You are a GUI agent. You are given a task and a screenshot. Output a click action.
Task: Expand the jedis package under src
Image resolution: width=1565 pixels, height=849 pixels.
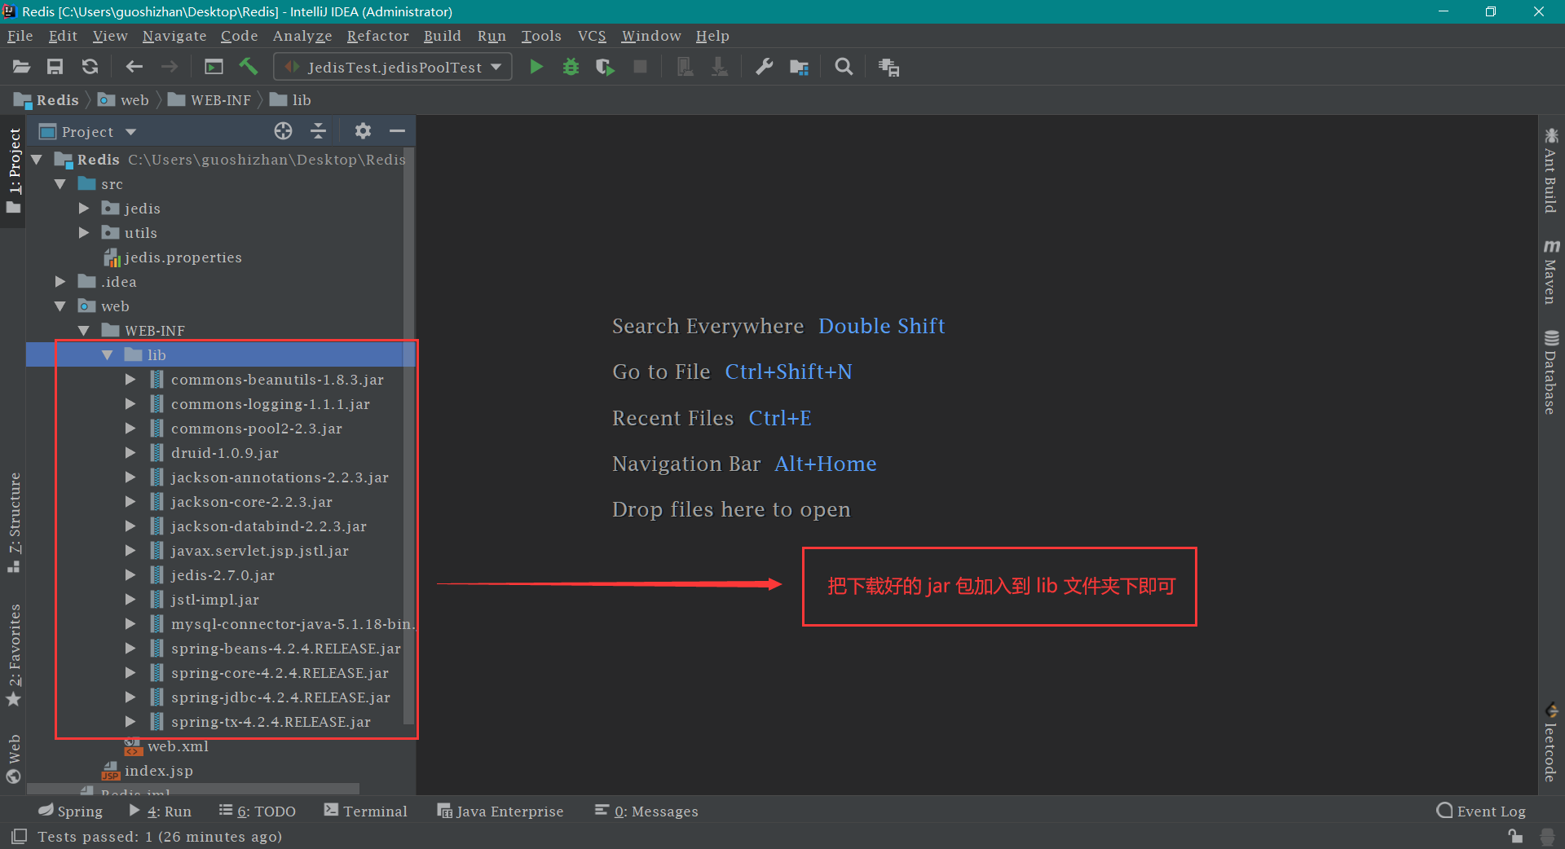(84, 209)
